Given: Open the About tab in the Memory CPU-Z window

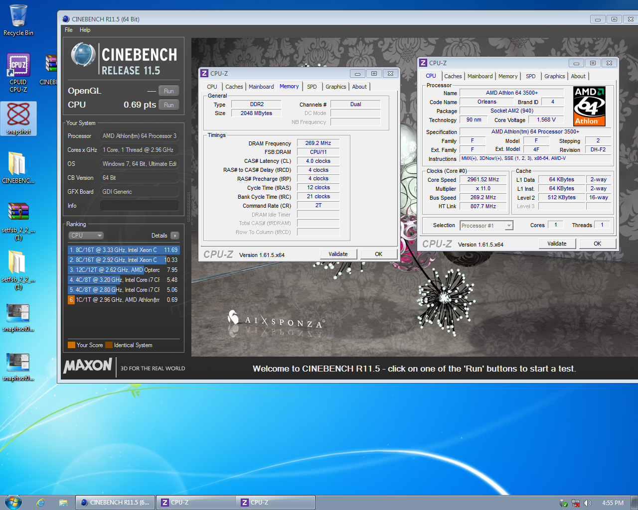Looking at the screenshot, I should coord(359,87).
